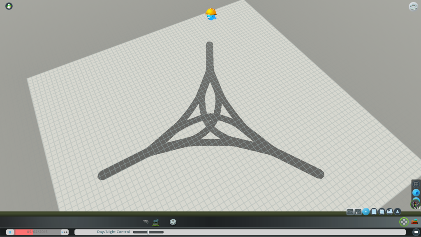The image size is (421, 237).
Task: Click the Day/Night Control label
Action: [113, 232]
